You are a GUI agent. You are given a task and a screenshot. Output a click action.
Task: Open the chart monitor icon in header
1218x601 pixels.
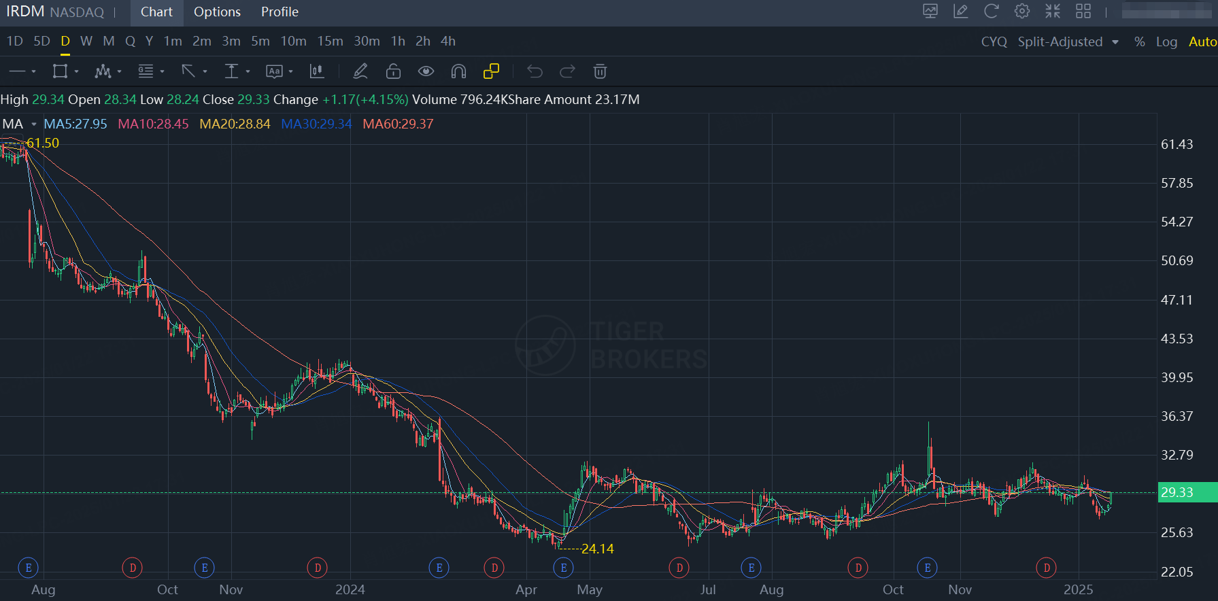(930, 12)
